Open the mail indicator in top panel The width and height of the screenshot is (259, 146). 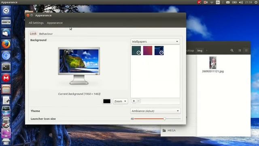pyautogui.click(x=228, y=2)
